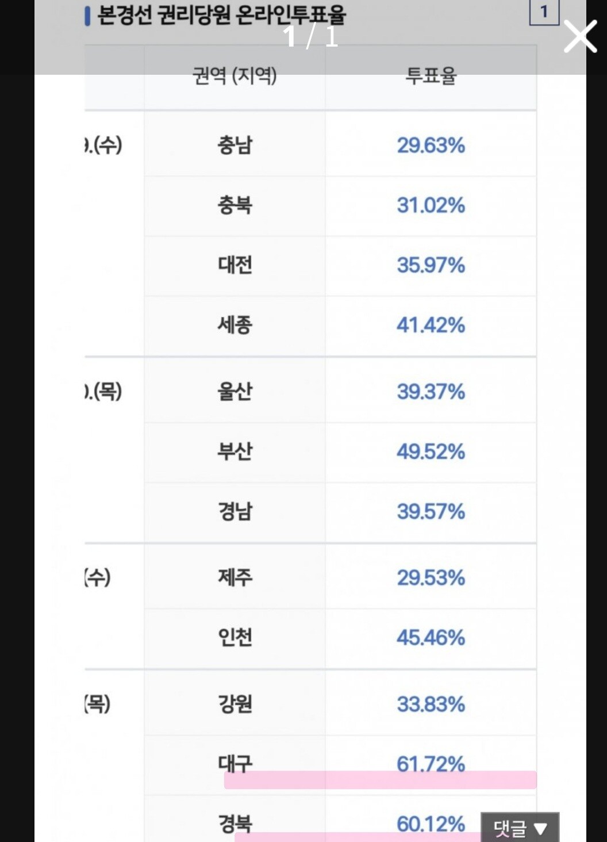
Task: Select the 인천 region cell
Action: tap(235, 637)
